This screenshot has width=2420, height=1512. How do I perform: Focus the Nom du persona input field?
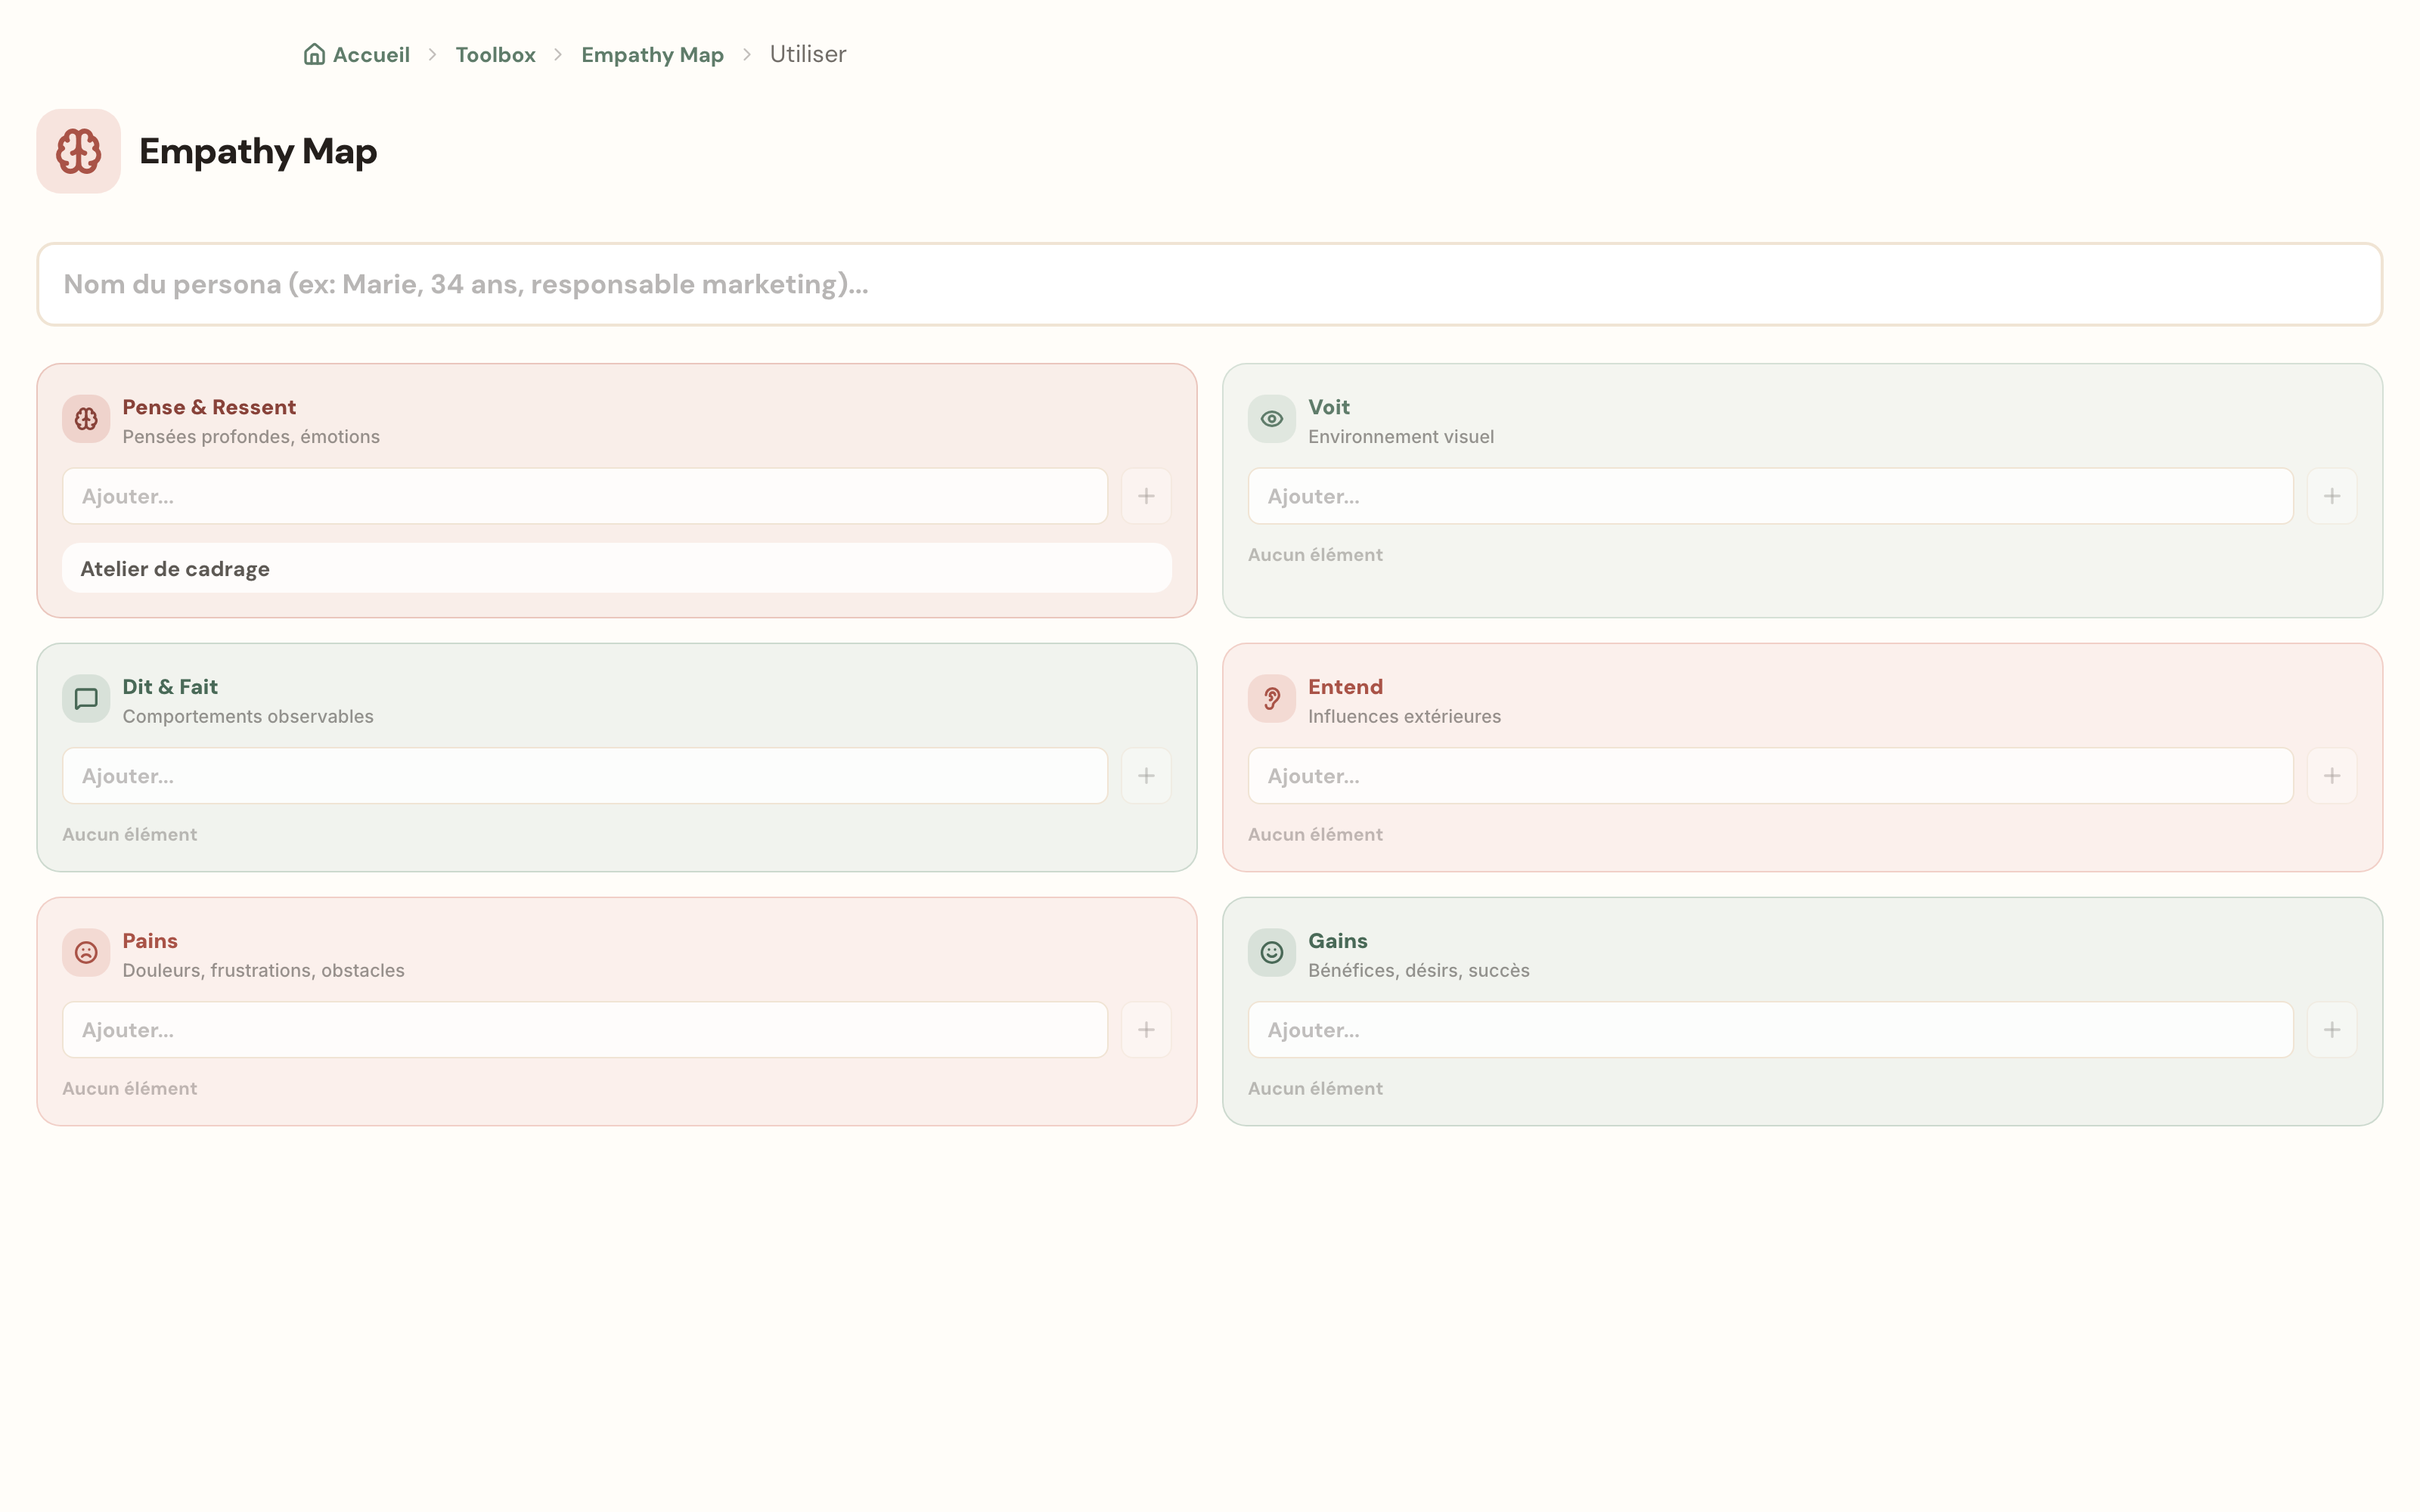pyautogui.click(x=1210, y=284)
